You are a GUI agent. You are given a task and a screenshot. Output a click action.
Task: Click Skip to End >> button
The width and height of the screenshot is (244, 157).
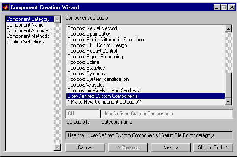pyautogui.click(x=213, y=147)
